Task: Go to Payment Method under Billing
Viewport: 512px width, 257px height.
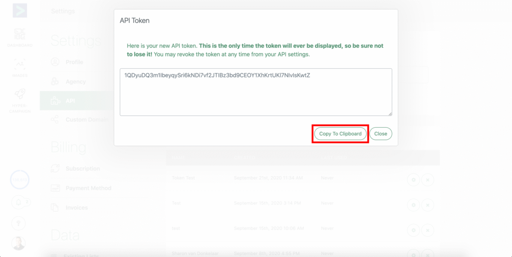Action: (x=88, y=188)
